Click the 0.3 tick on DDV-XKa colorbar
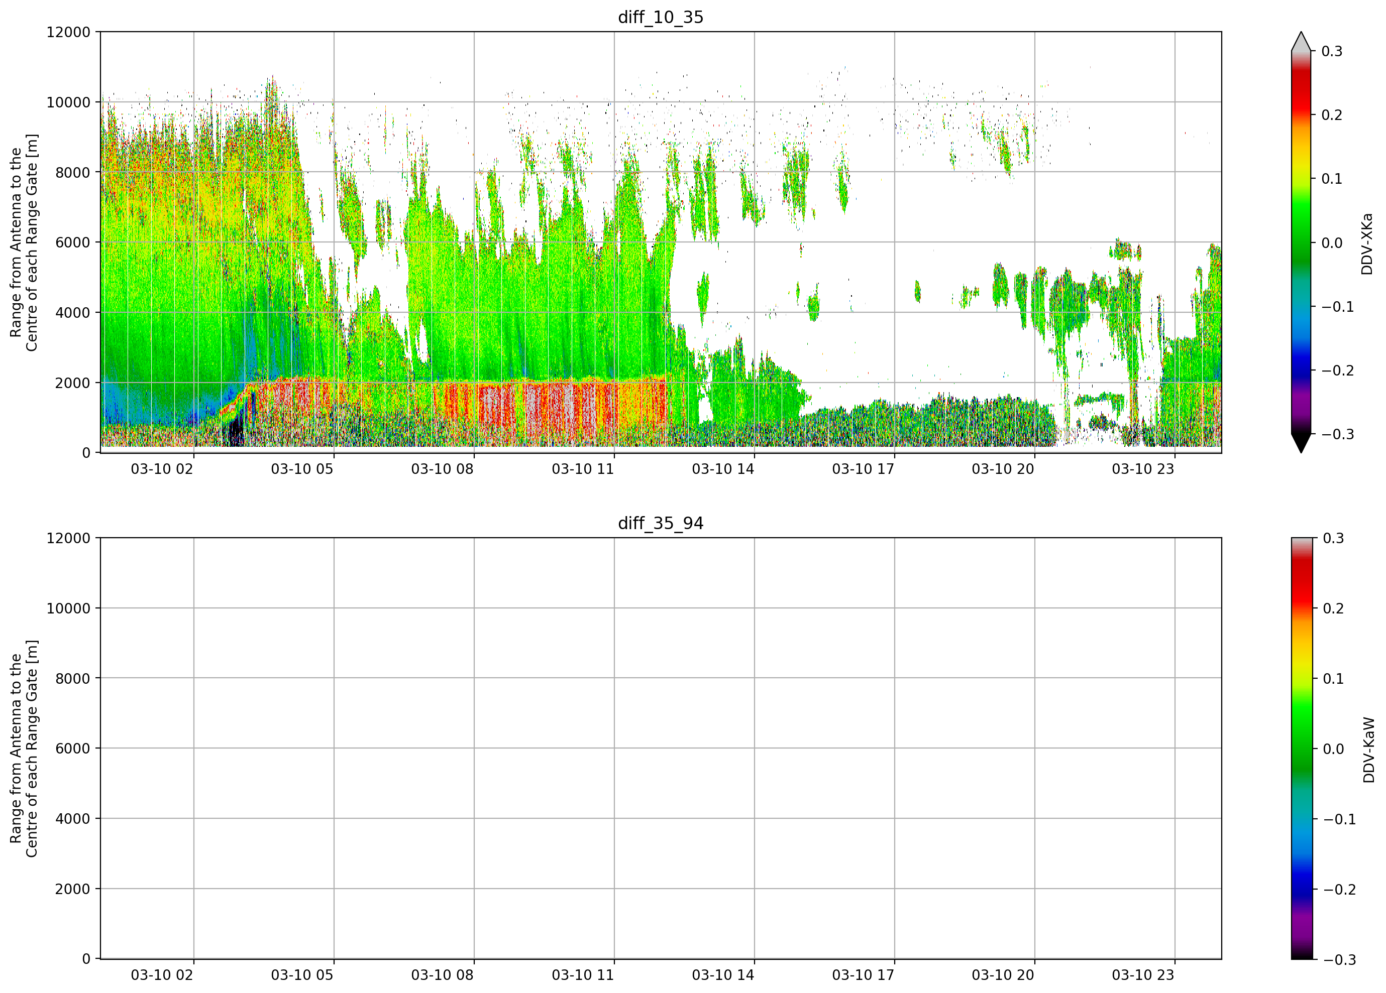1386x993 pixels. (x=1332, y=51)
